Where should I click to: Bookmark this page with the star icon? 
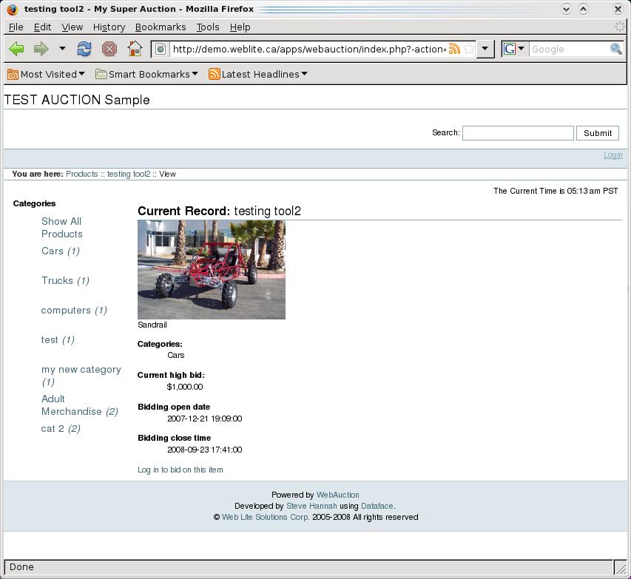(469, 50)
